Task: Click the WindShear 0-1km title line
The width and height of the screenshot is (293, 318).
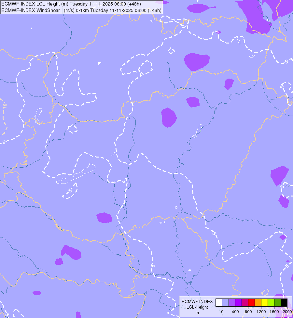Action: click(81, 10)
